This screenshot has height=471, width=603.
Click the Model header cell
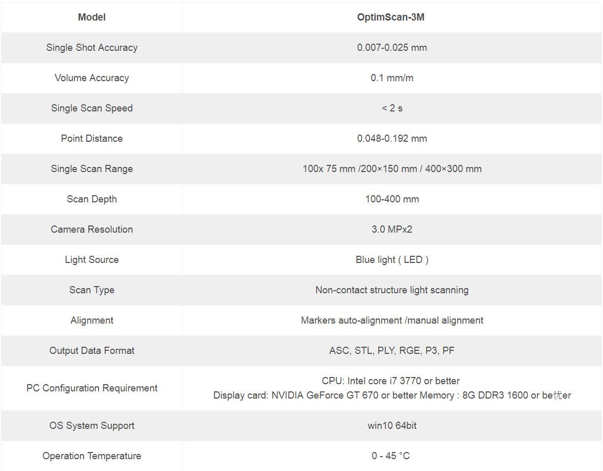pyautogui.click(x=91, y=17)
